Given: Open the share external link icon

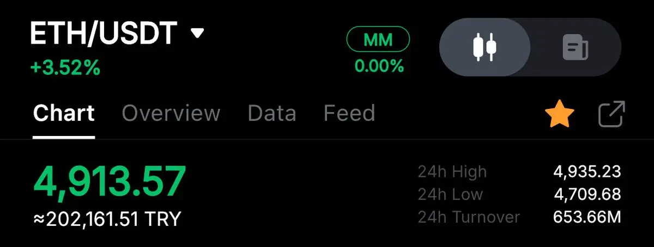Looking at the screenshot, I should [x=611, y=115].
